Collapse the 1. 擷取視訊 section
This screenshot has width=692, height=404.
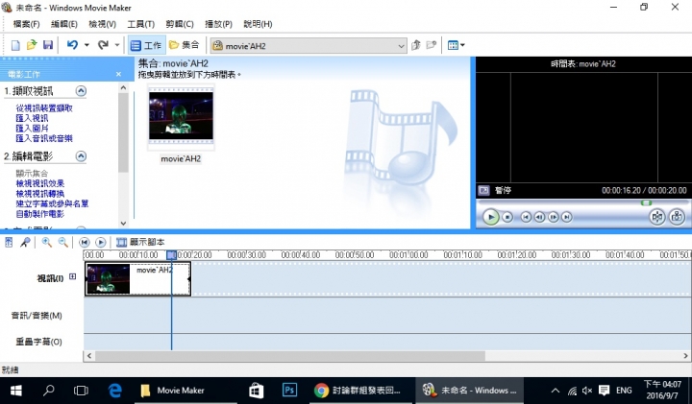[x=81, y=91]
